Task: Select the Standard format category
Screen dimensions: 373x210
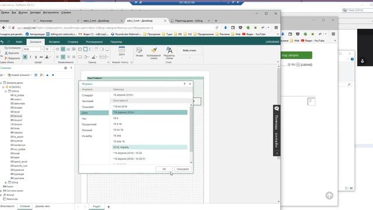Action: pyautogui.click(x=94, y=95)
